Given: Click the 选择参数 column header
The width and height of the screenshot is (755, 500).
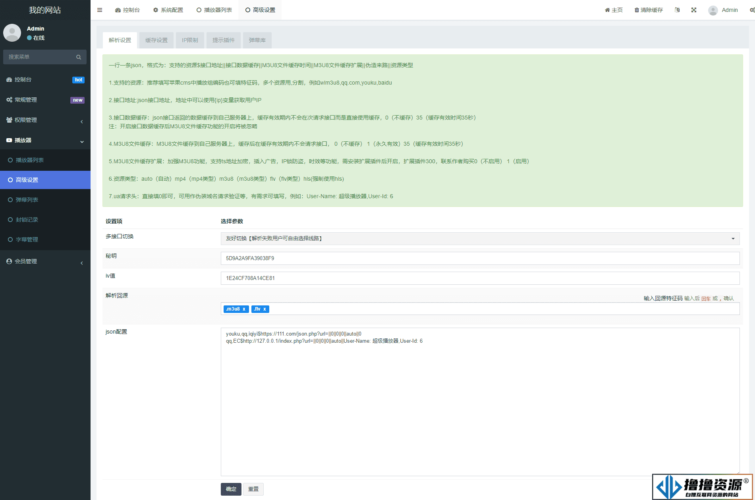Looking at the screenshot, I should point(232,221).
